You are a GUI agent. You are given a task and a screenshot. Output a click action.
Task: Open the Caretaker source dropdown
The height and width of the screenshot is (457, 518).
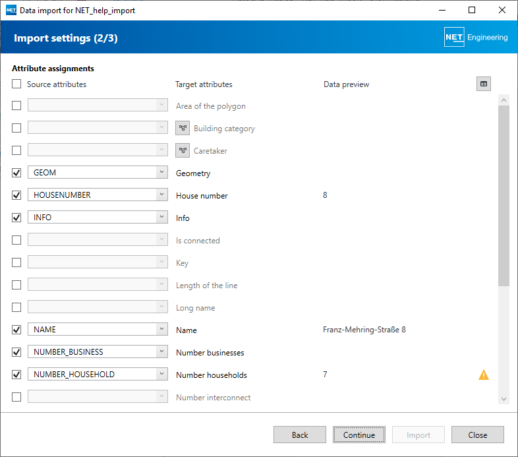point(98,150)
